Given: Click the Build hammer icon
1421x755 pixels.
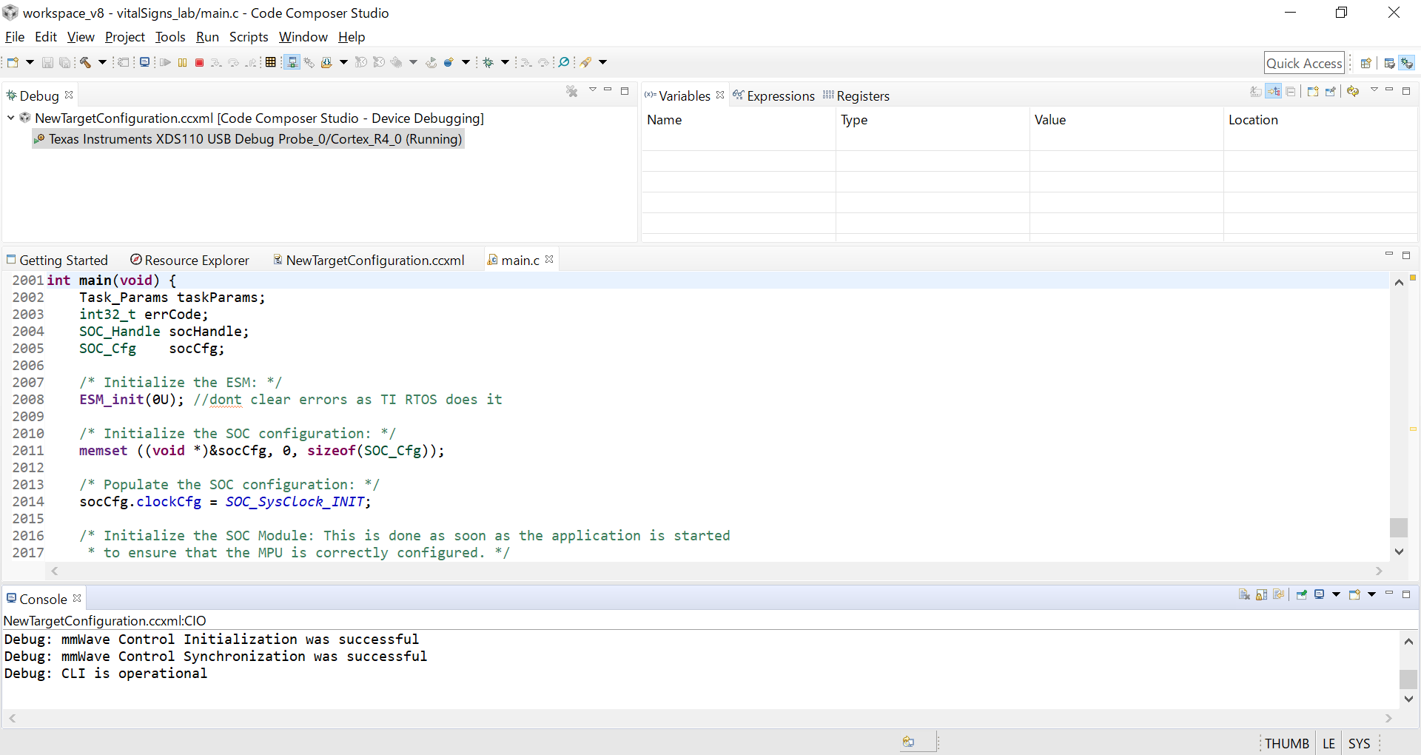Looking at the screenshot, I should (86, 62).
